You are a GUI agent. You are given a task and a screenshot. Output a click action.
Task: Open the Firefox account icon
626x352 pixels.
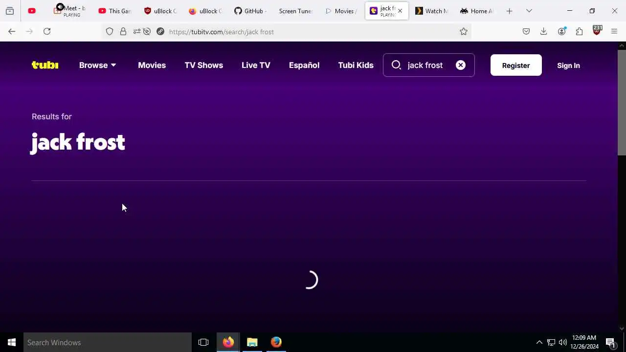click(x=561, y=31)
